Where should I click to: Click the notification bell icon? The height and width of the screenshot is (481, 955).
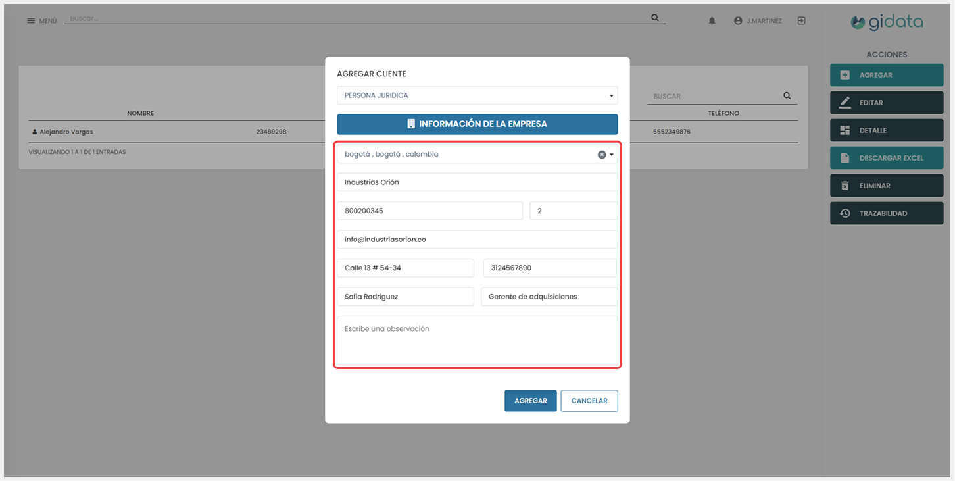tap(712, 21)
